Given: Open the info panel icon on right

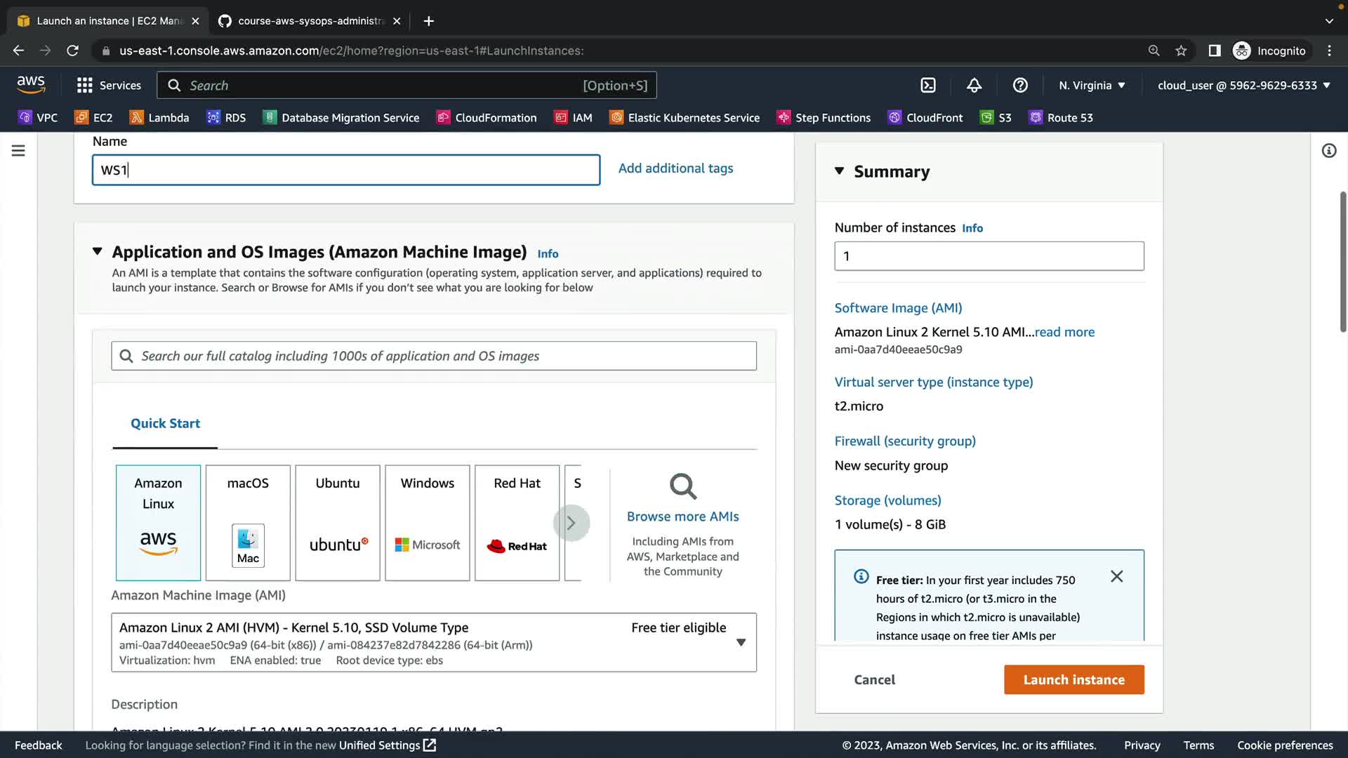Looking at the screenshot, I should 1328,150.
